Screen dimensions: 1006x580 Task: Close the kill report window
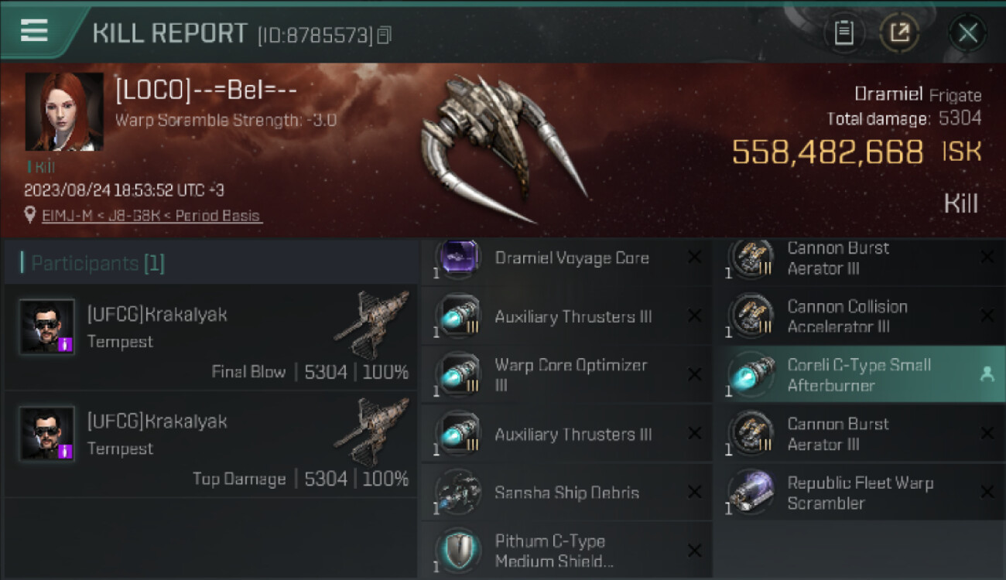click(967, 32)
